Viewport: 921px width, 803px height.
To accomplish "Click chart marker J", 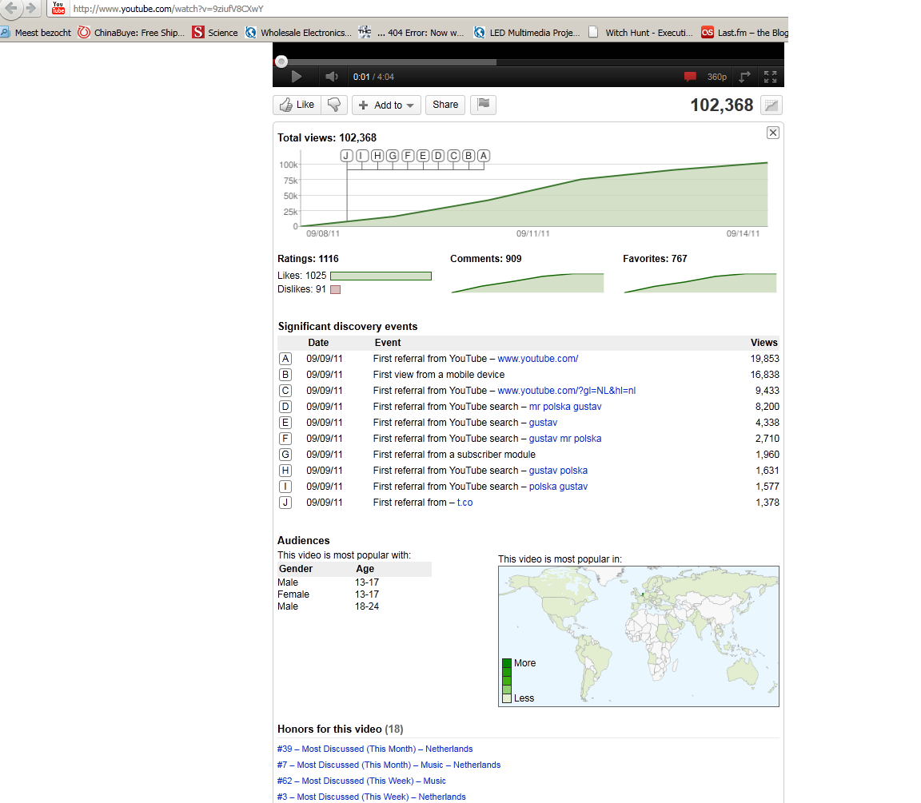I will click(346, 156).
